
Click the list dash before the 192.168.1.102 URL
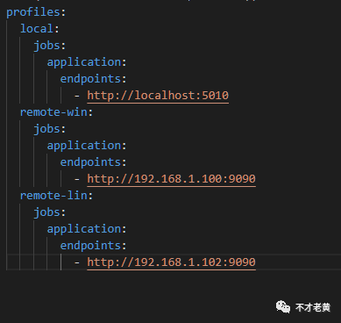coord(77,262)
